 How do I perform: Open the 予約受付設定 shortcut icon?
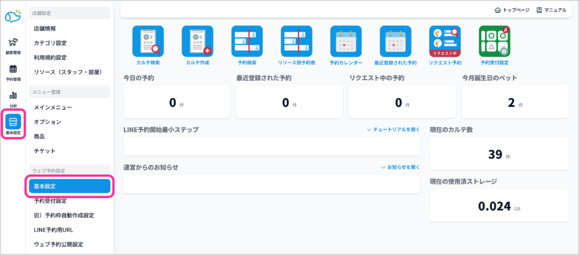(494, 41)
